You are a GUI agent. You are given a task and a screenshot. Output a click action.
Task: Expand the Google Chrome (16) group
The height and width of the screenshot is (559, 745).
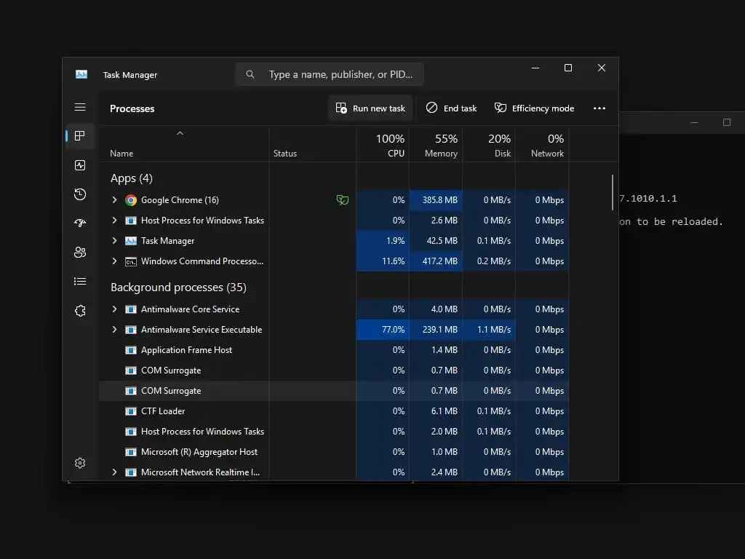[114, 200]
